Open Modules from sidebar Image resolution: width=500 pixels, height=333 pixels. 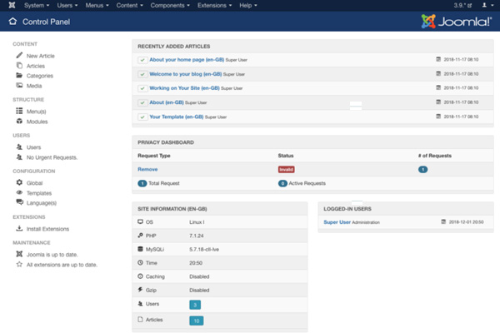[37, 122]
